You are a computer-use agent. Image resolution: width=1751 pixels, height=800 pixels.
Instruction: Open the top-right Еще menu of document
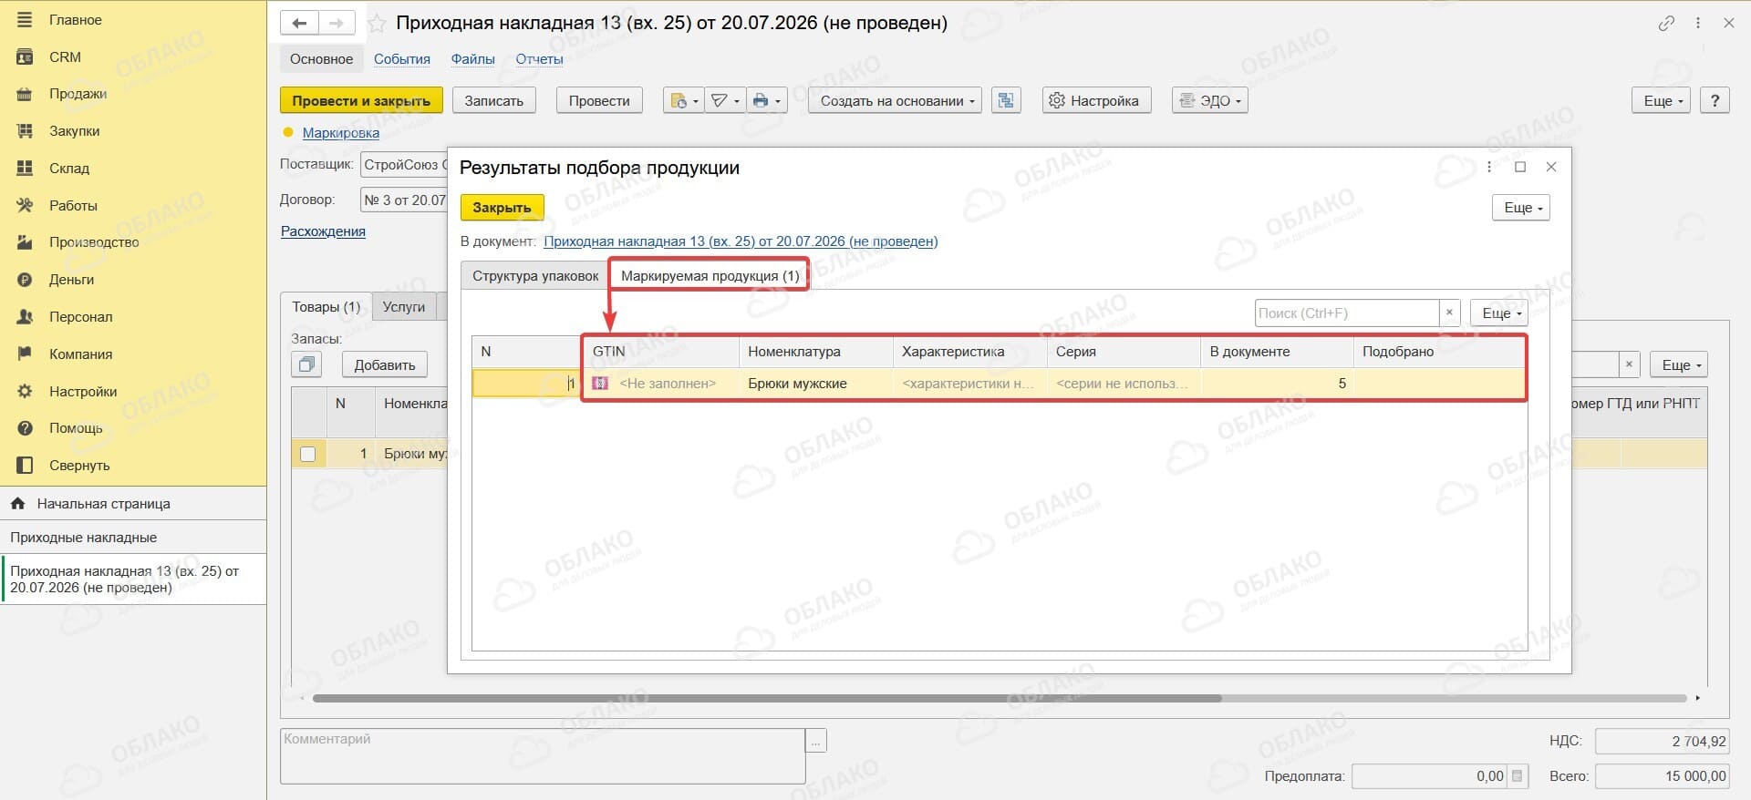tap(1662, 100)
